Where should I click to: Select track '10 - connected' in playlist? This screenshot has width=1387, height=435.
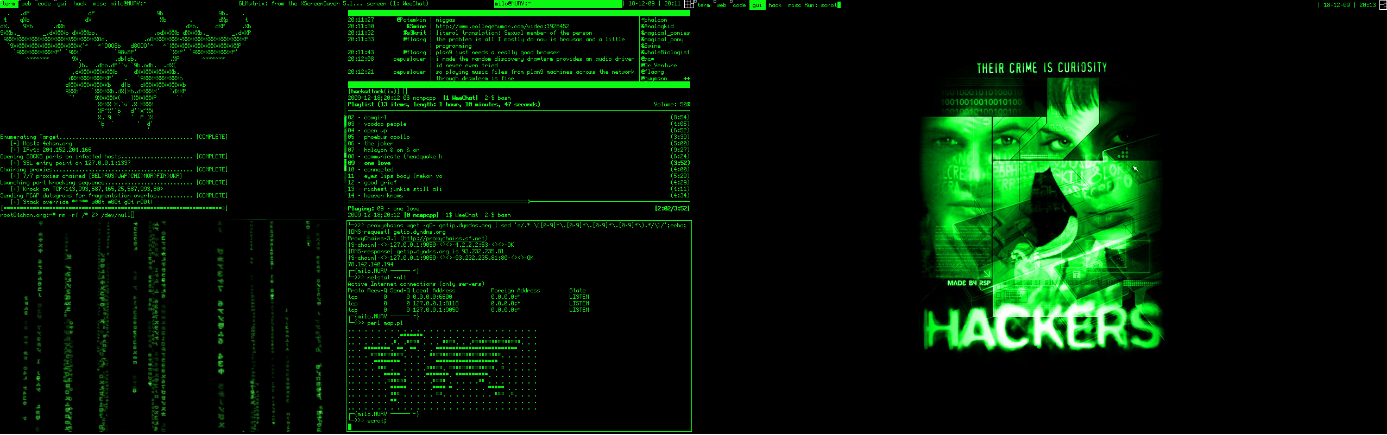tap(519, 169)
